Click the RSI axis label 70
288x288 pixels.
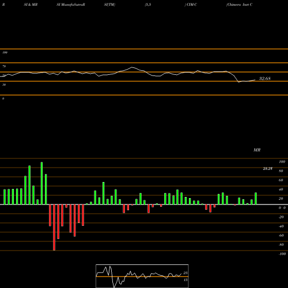click(4, 66)
